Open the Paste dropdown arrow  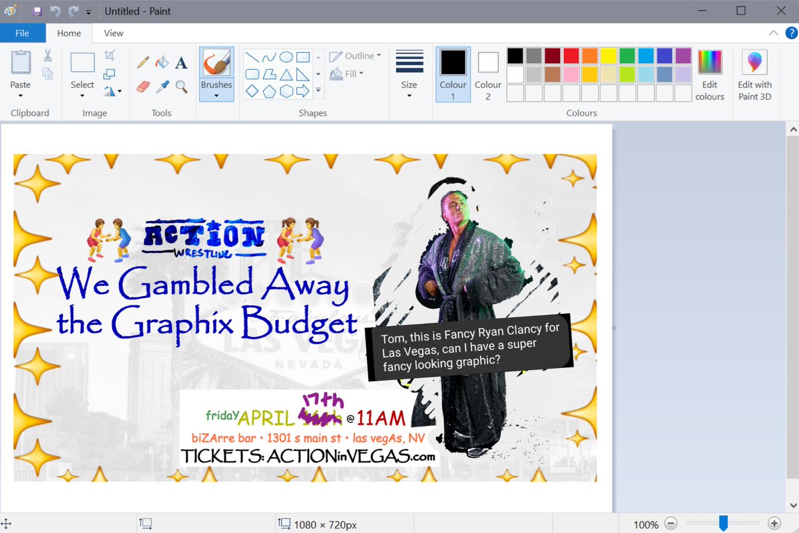click(21, 96)
